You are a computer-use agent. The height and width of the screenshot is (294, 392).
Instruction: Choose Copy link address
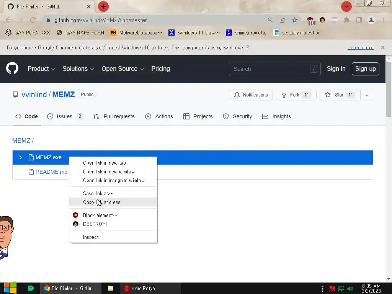click(113, 202)
